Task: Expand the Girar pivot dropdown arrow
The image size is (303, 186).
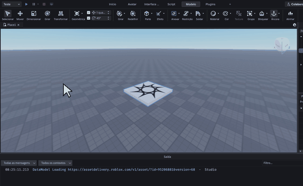Action: coord(124,13)
